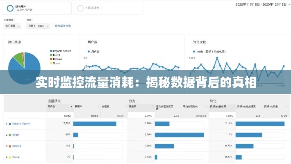
Task: Click the 目标1的转化率 column header
Action: 218,107
